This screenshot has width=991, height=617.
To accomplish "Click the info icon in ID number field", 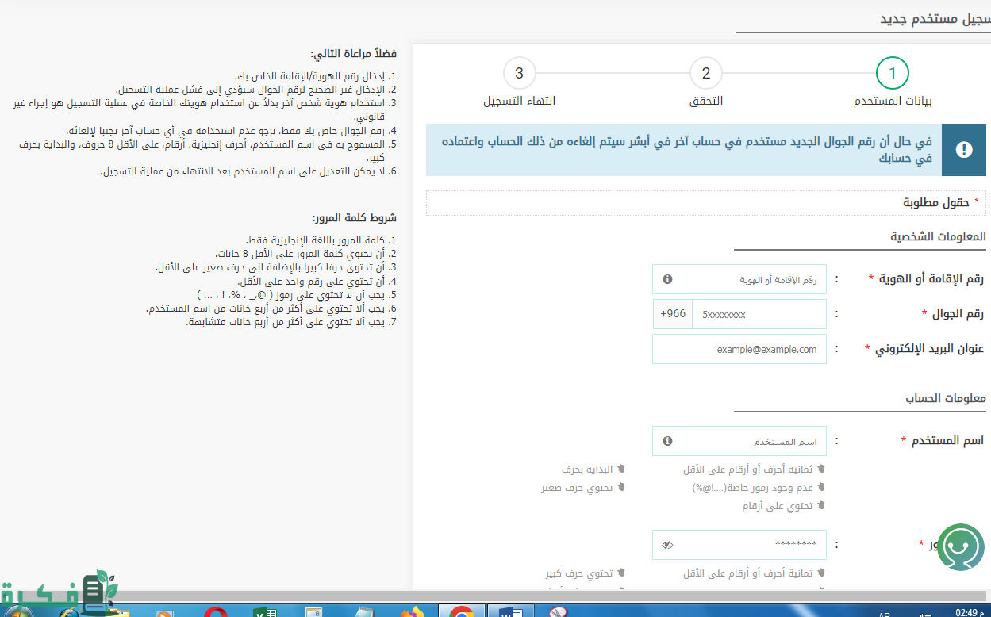I will click(x=667, y=279).
